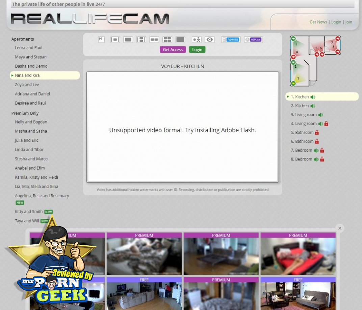Select the single wide camera layout icon

[128, 40]
